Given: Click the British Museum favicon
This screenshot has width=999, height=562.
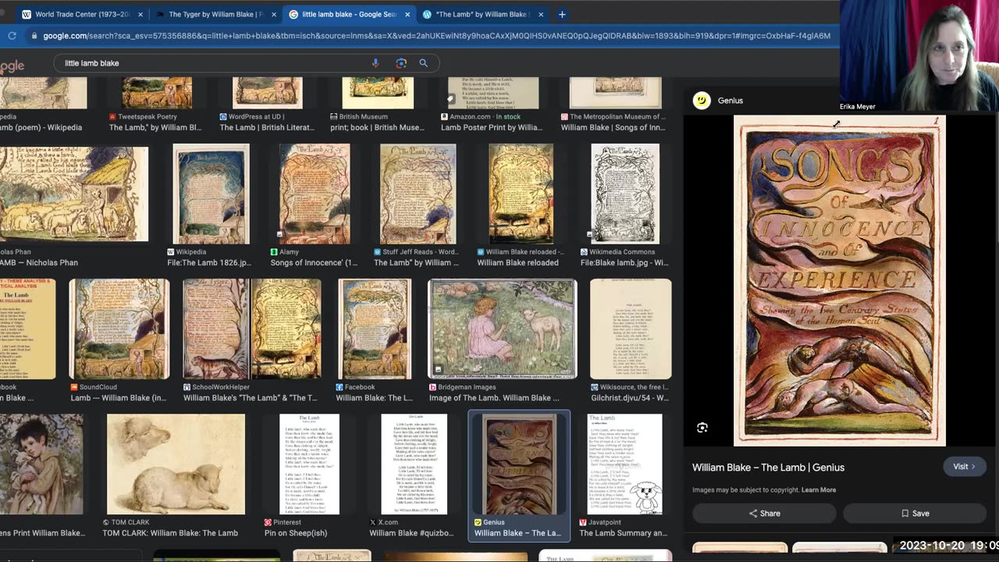Looking at the screenshot, I should click(334, 117).
